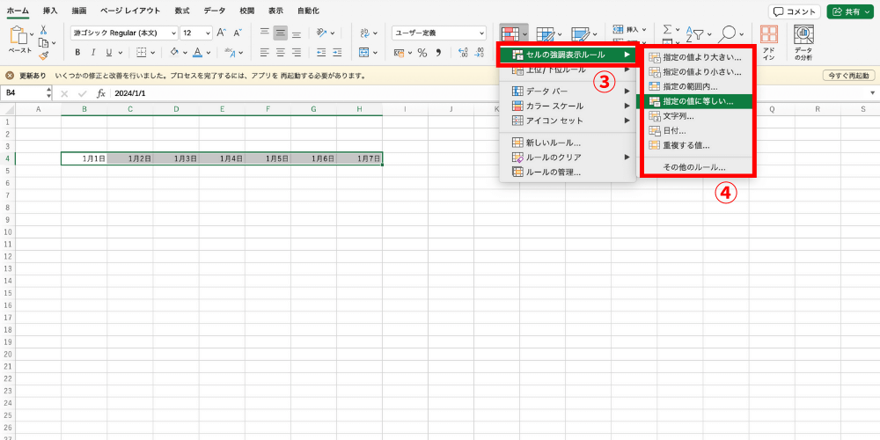The image size is (880, 440).
Task: Select the 日付... submenu entry
Action: [695, 131]
